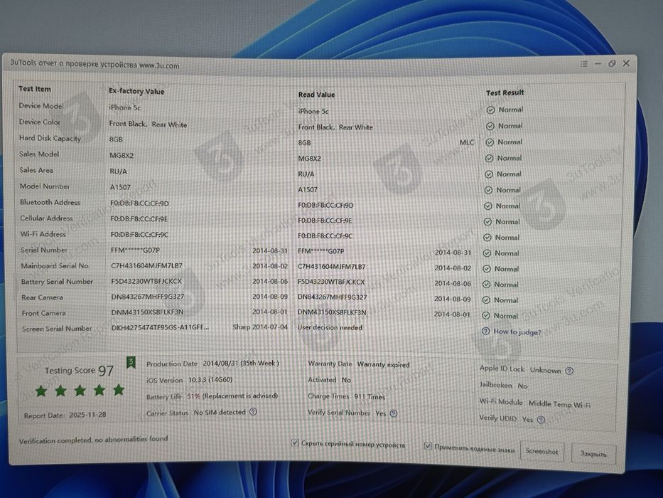Click the Normal check icon for Device Model

click(490, 110)
